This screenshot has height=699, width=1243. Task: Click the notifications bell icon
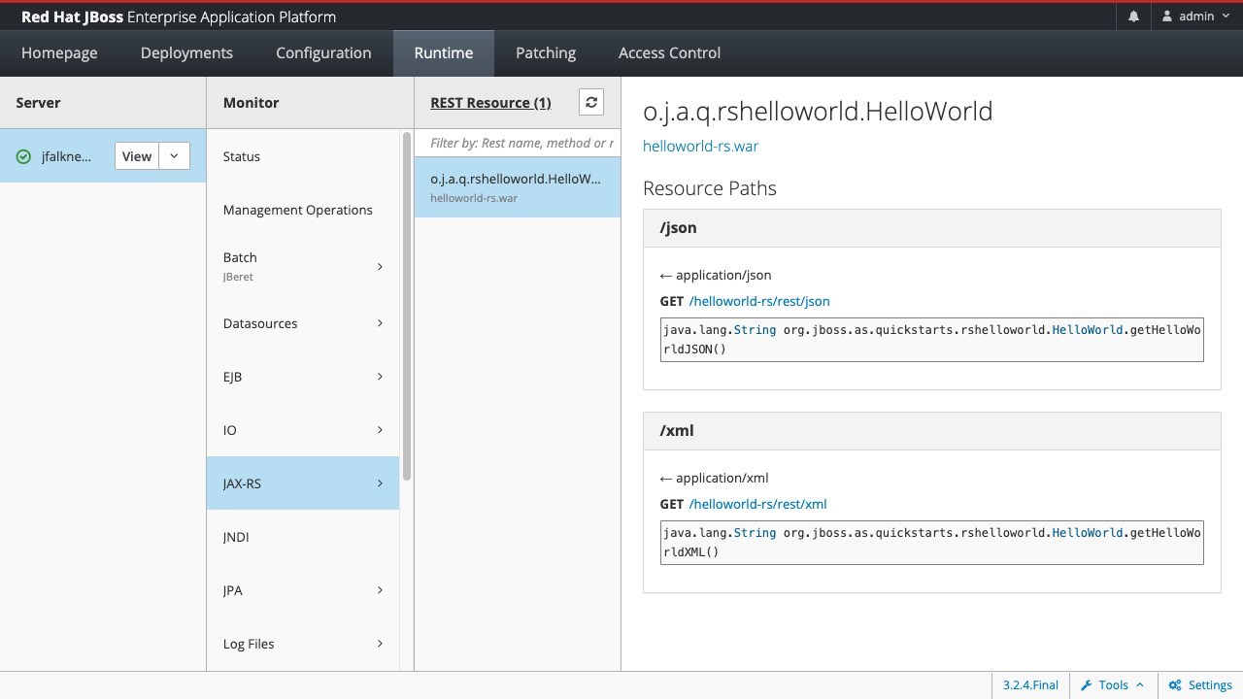pyautogui.click(x=1133, y=17)
